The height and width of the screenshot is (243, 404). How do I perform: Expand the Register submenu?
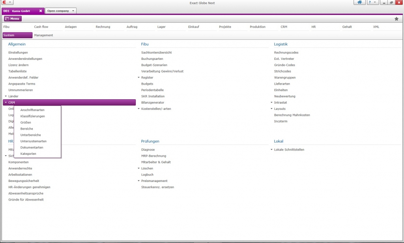pyautogui.click(x=138, y=78)
